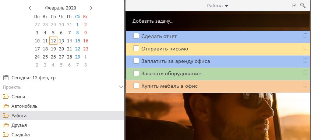Click the calendar icon next to Сегодня
Screen dimensions: 311x140
(6, 77)
